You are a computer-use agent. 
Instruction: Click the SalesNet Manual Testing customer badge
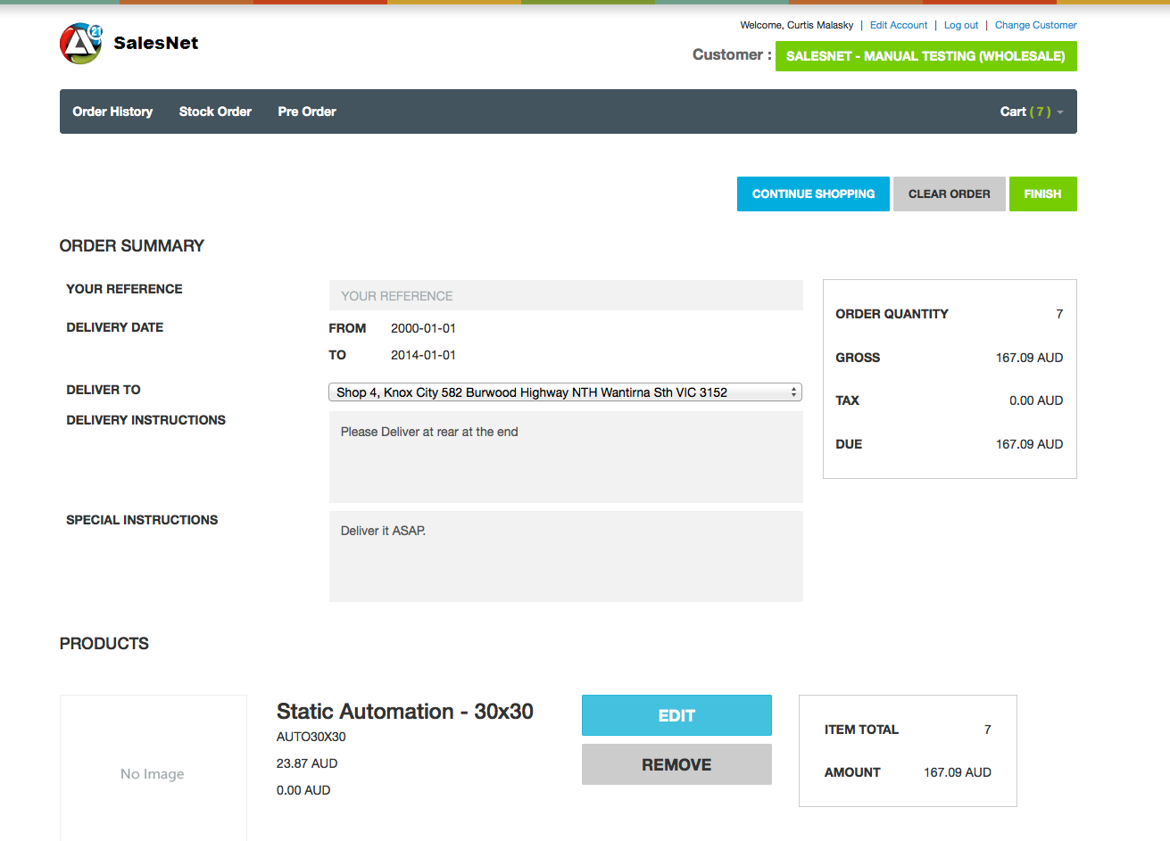click(925, 56)
